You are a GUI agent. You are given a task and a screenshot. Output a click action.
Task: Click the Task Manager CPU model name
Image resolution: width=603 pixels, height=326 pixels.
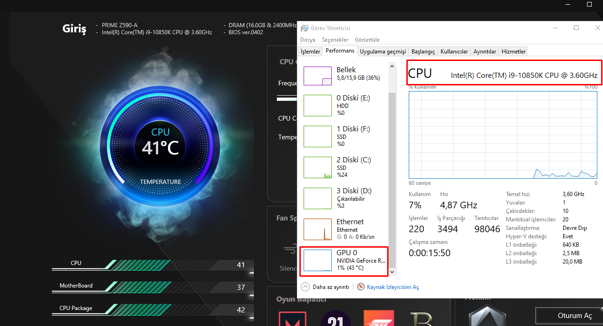coord(524,75)
